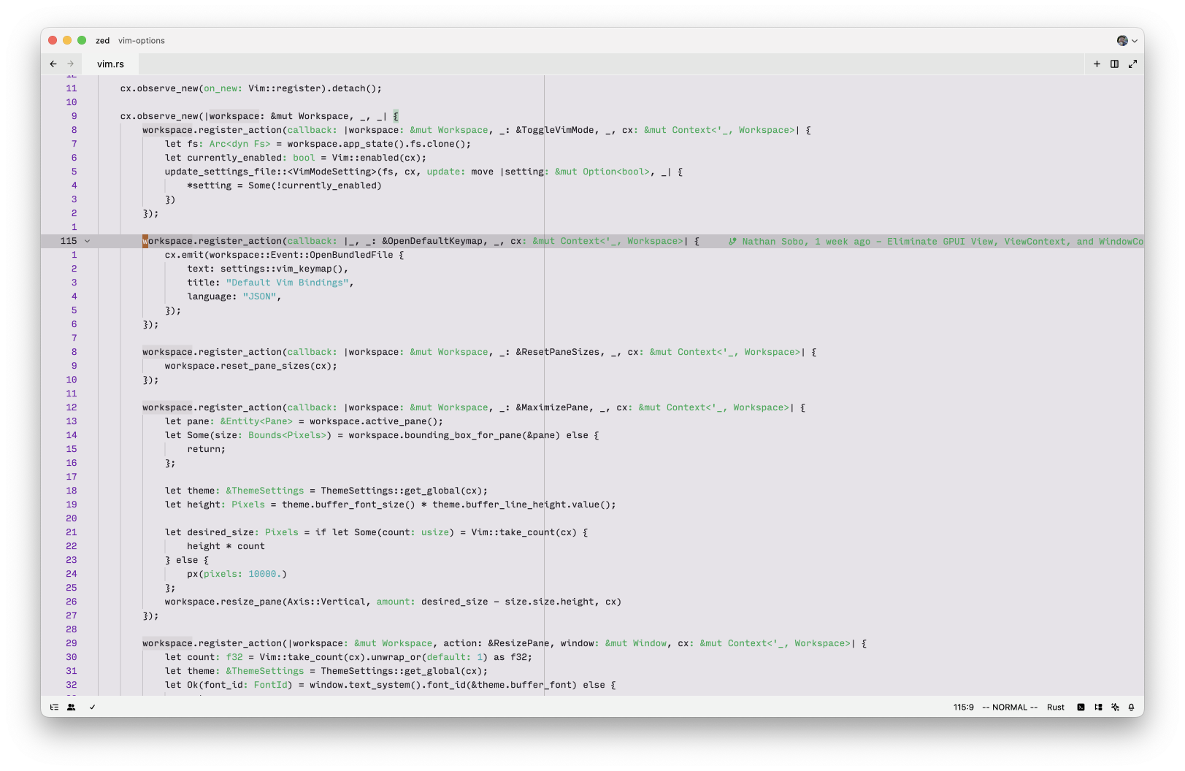Screen dimensions: 1185x771
Task: Click workspace.resize_pane call line
Action: pyautogui.click(x=393, y=602)
